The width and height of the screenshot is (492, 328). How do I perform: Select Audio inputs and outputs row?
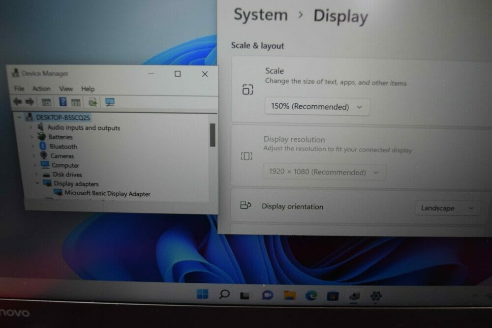[84, 128]
